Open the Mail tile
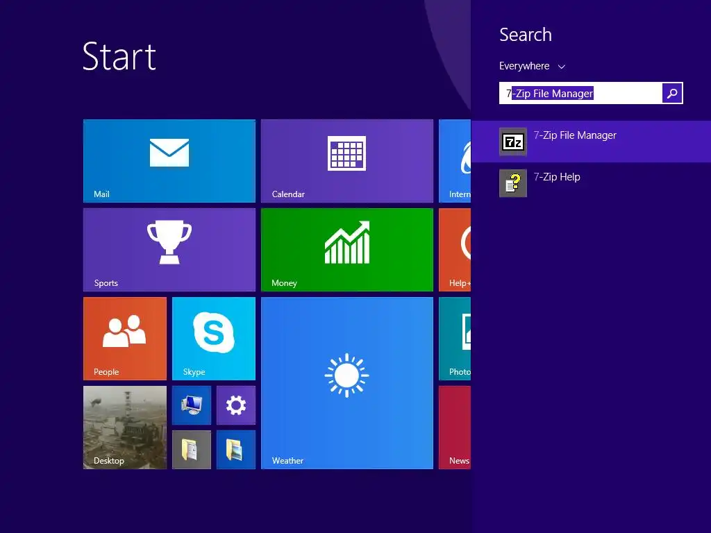This screenshot has width=711, height=533. point(169,161)
